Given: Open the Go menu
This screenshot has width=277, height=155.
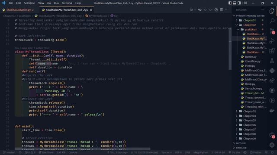Looking at the screenshot, I should [49, 3].
